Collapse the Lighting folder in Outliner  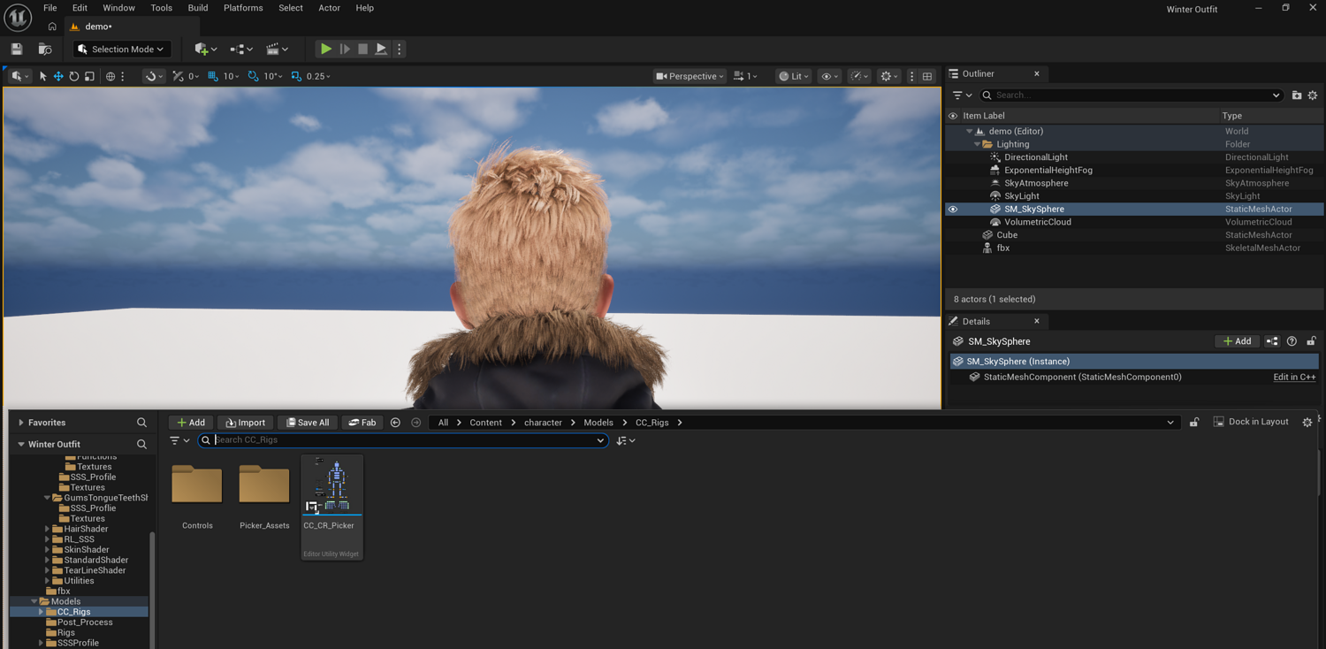978,144
